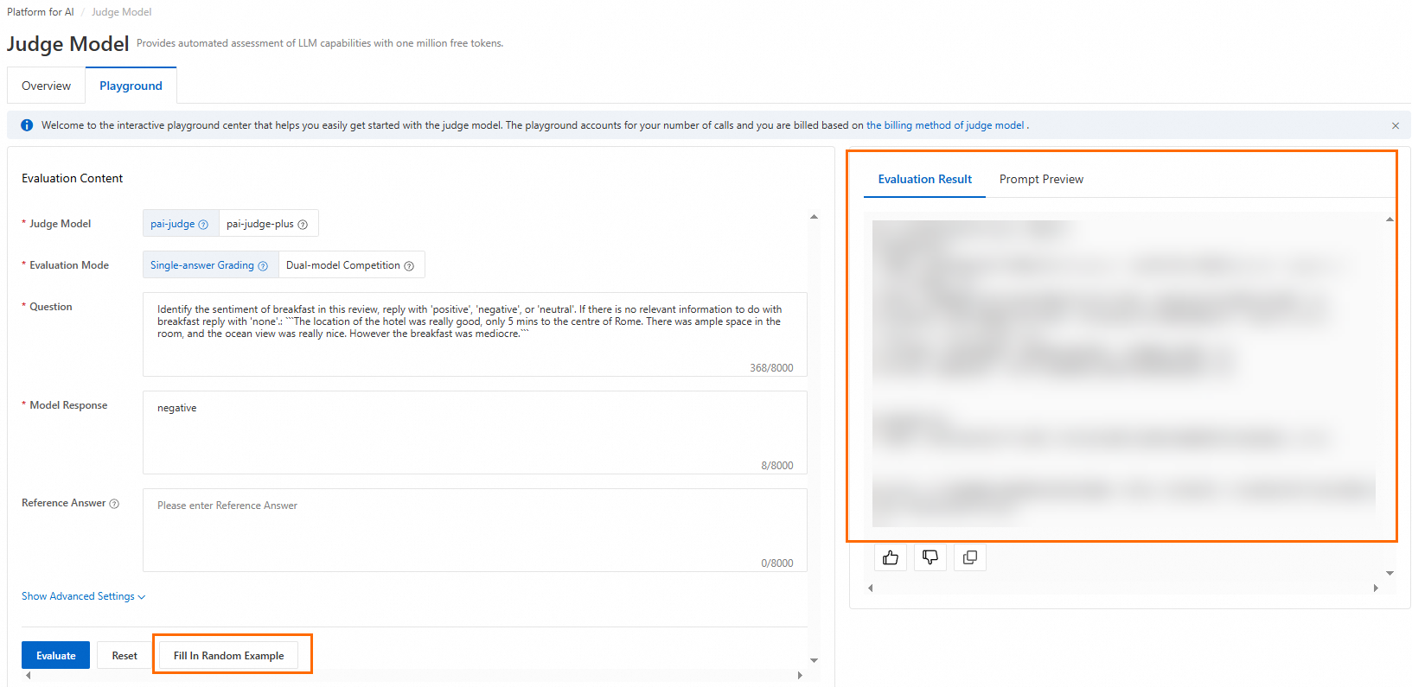Click the Evaluation Content heading
Viewport: 1412px width, 687px height.
[72, 178]
